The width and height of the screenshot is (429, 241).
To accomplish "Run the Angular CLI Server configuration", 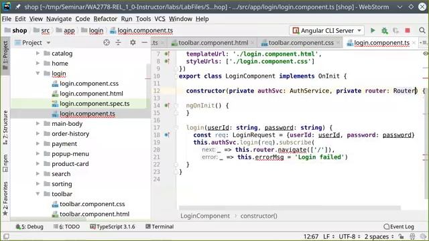I will click(x=373, y=30).
